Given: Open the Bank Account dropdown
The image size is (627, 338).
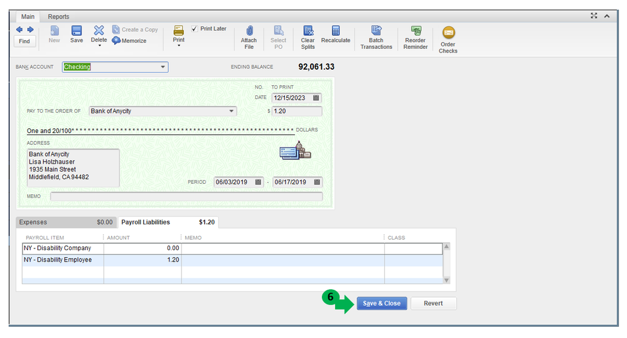Looking at the screenshot, I should 163,66.
